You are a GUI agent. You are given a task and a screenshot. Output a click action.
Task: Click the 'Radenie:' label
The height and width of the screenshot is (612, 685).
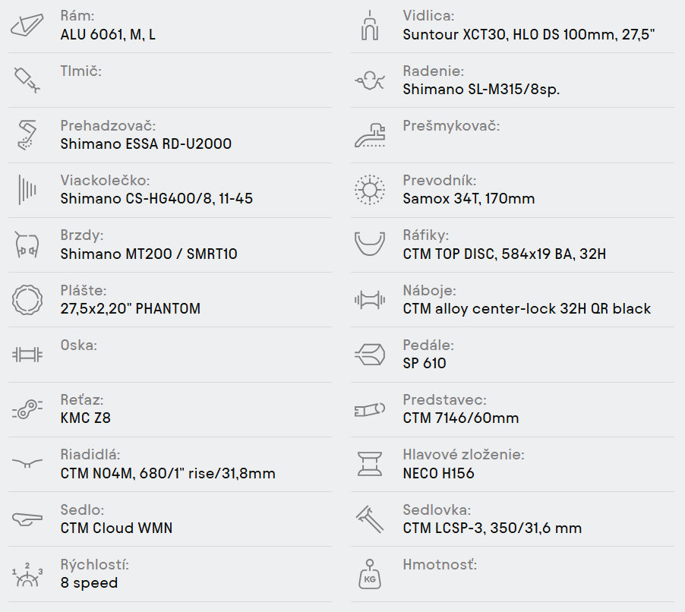(433, 71)
